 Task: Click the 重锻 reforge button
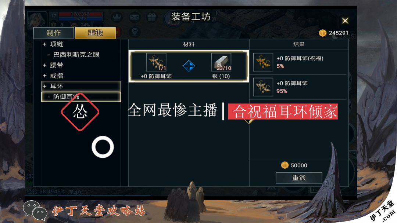point(299,178)
